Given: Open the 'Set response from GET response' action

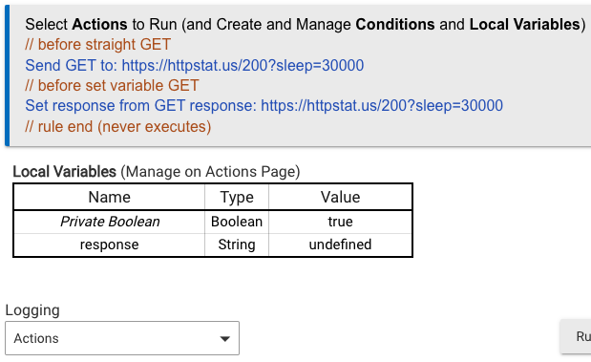Looking at the screenshot, I should click(x=264, y=106).
